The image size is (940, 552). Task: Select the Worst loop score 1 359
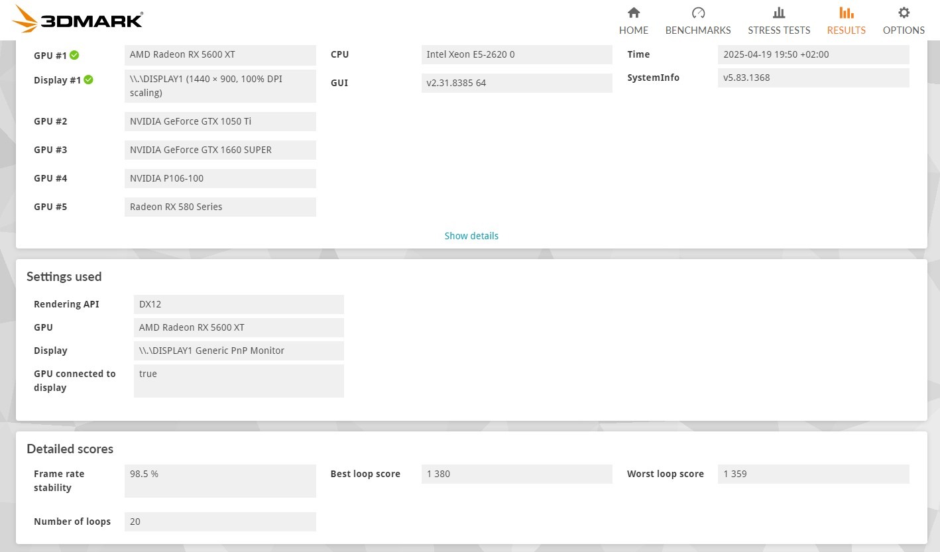tap(813, 474)
